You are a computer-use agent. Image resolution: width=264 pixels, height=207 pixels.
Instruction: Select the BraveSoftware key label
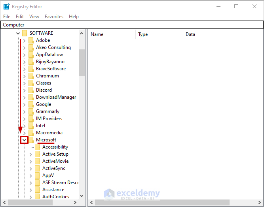tap(51, 69)
